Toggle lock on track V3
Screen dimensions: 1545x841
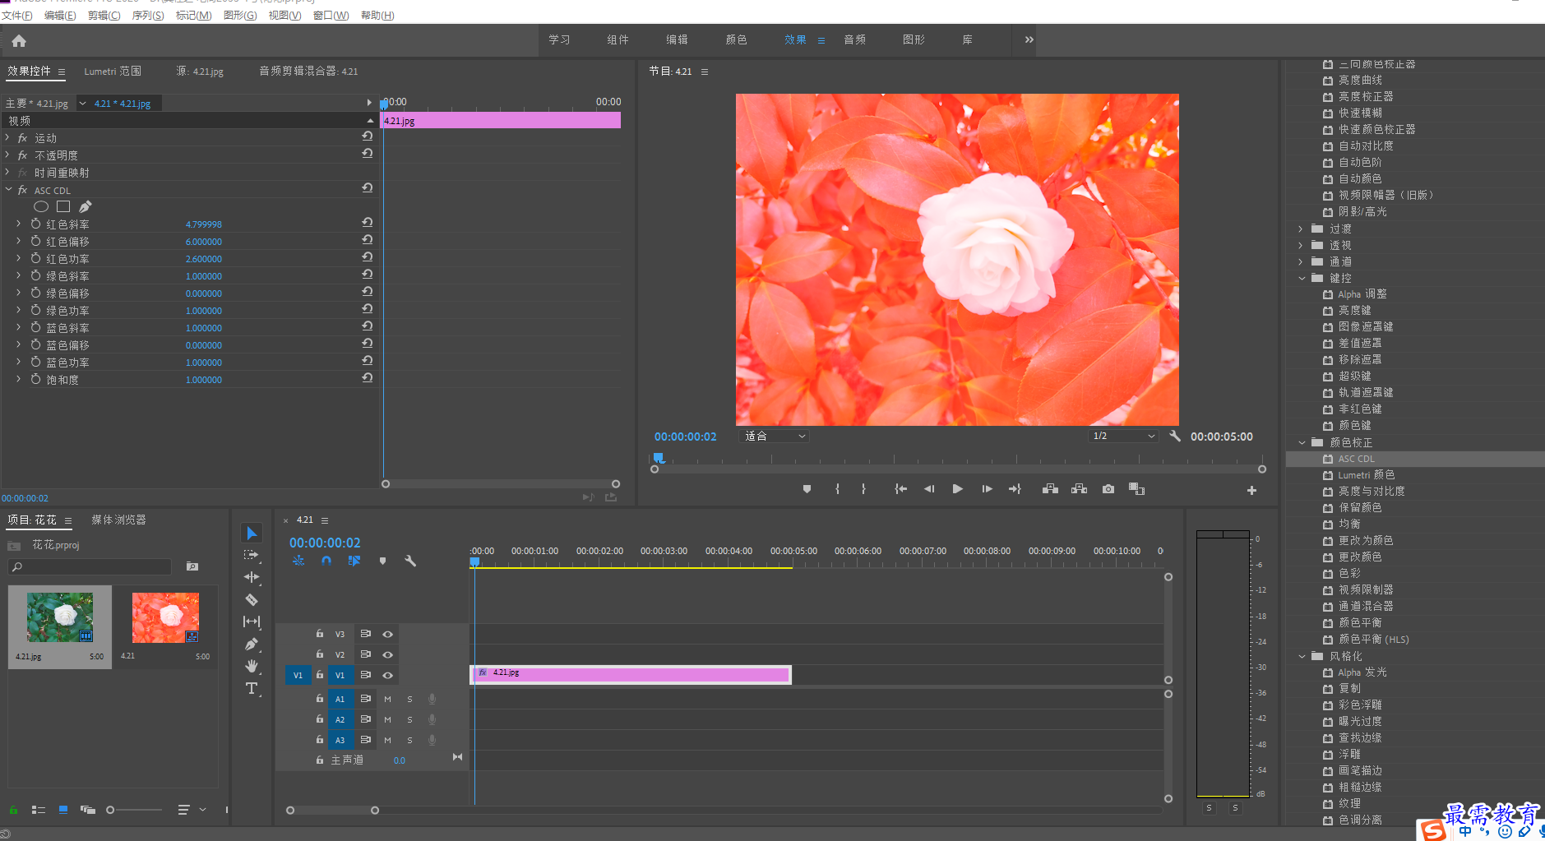pos(320,634)
